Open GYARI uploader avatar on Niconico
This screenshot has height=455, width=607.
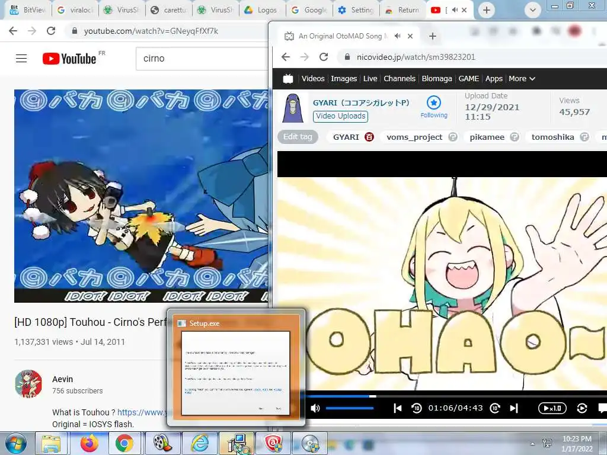[293, 108]
